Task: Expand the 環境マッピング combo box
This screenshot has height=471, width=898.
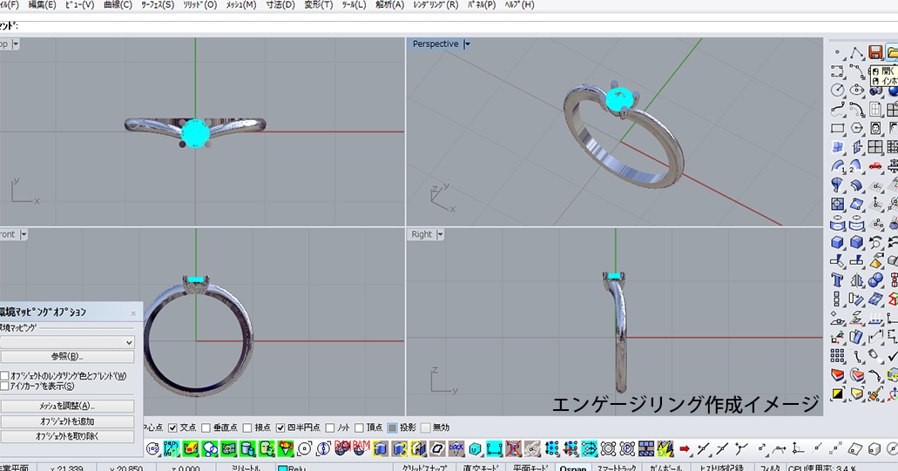Action: [x=129, y=343]
